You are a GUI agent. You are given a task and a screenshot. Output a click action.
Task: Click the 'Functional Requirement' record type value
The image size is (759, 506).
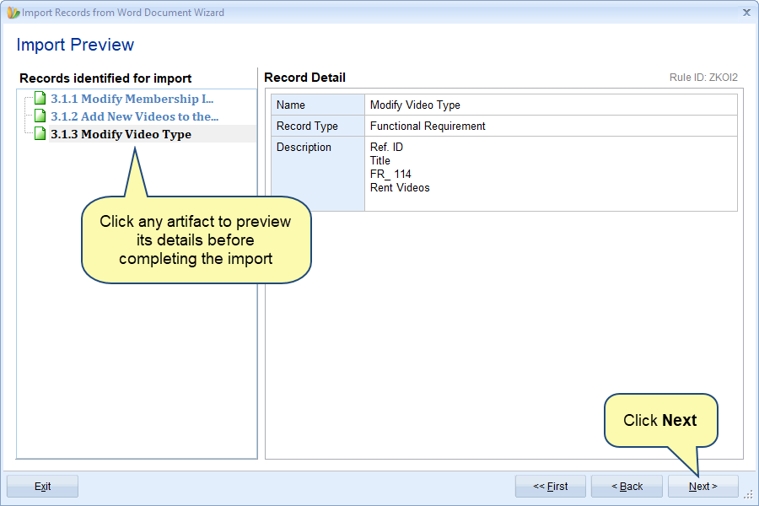tap(428, 126)
